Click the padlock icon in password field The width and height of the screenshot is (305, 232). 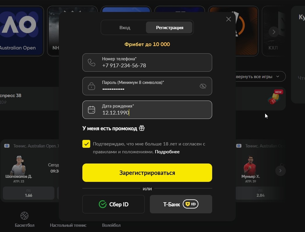(x=91, y=86)
